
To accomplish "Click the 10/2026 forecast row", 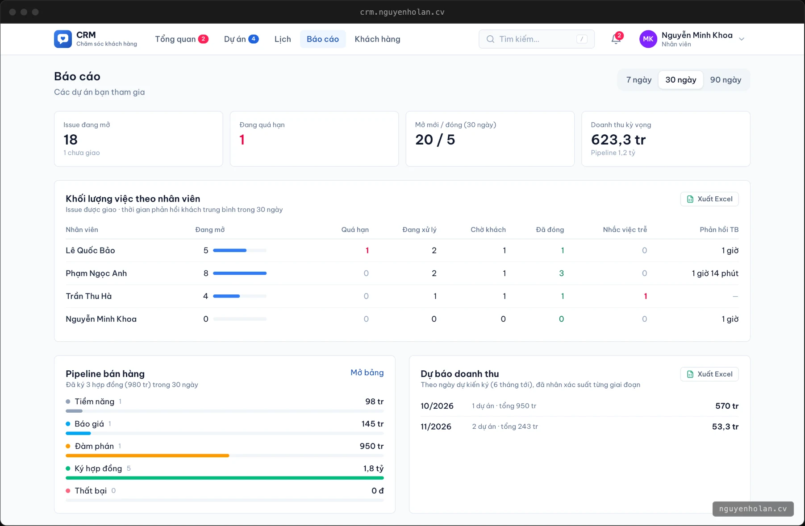I will point(580,406).
